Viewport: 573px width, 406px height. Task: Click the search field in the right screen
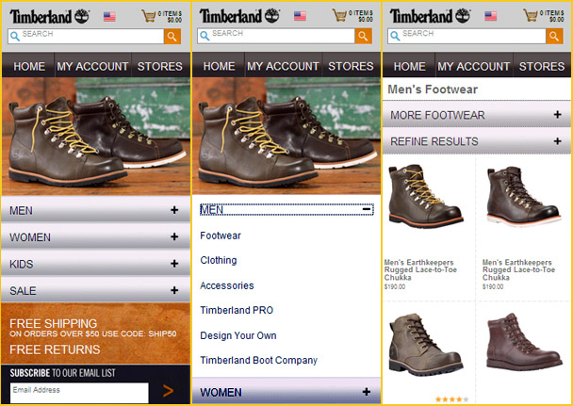coord(467,36)
